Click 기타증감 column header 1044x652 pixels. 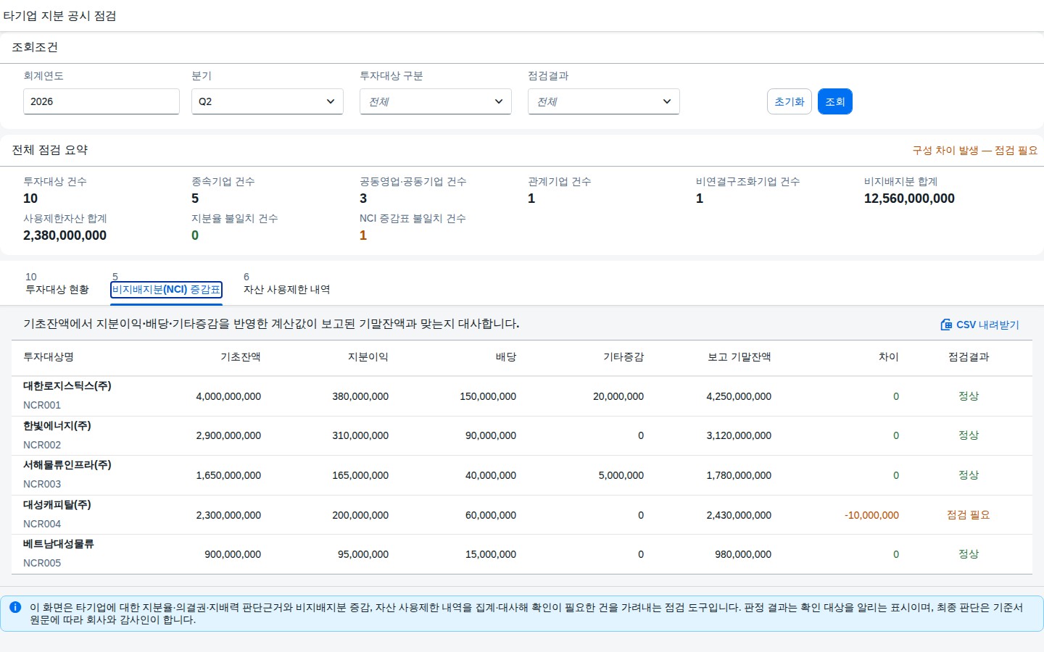[623, 357]
